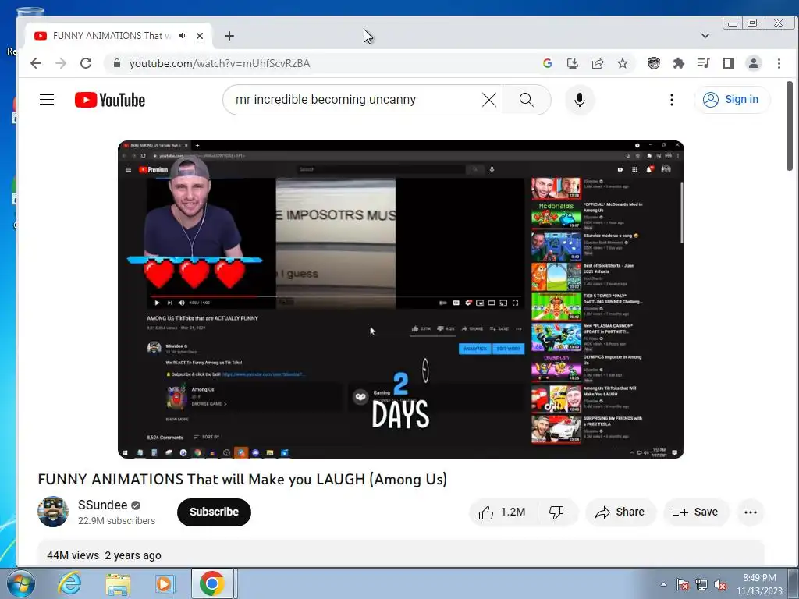Viewport: 799px width, 599px height.
Task: Sign in to YouTube
Action: coord(732,99)
